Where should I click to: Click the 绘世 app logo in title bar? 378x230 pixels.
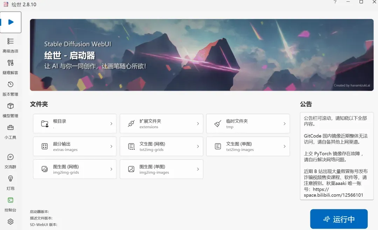[6, 4]
